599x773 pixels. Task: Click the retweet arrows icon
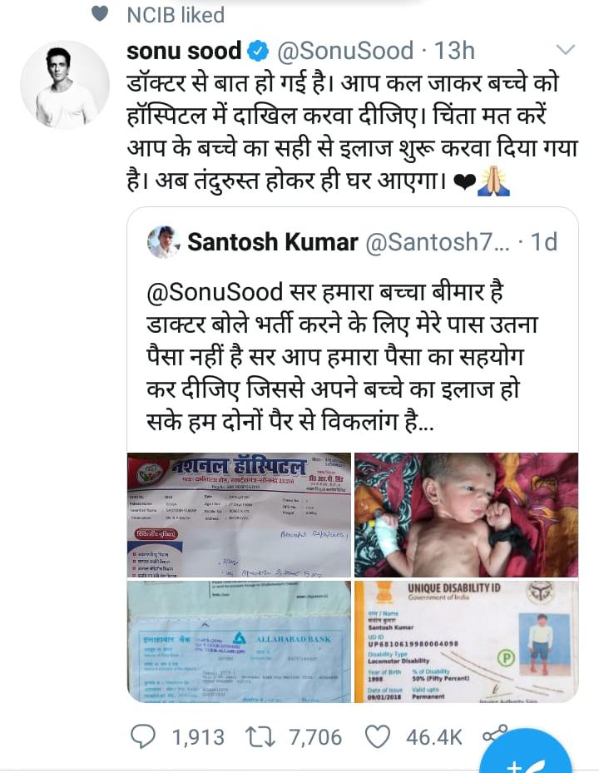coord(260,737)
